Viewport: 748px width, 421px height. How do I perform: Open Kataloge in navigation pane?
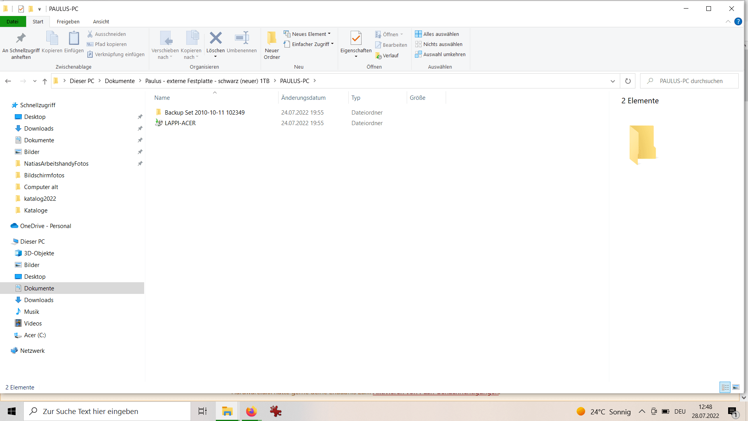tap(35, 210)
